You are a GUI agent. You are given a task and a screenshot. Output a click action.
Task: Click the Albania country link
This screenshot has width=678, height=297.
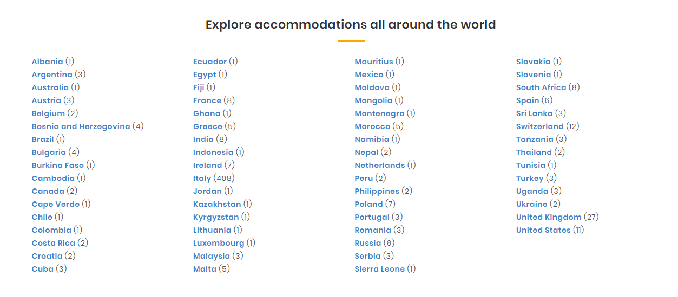[x=47, y=62]
